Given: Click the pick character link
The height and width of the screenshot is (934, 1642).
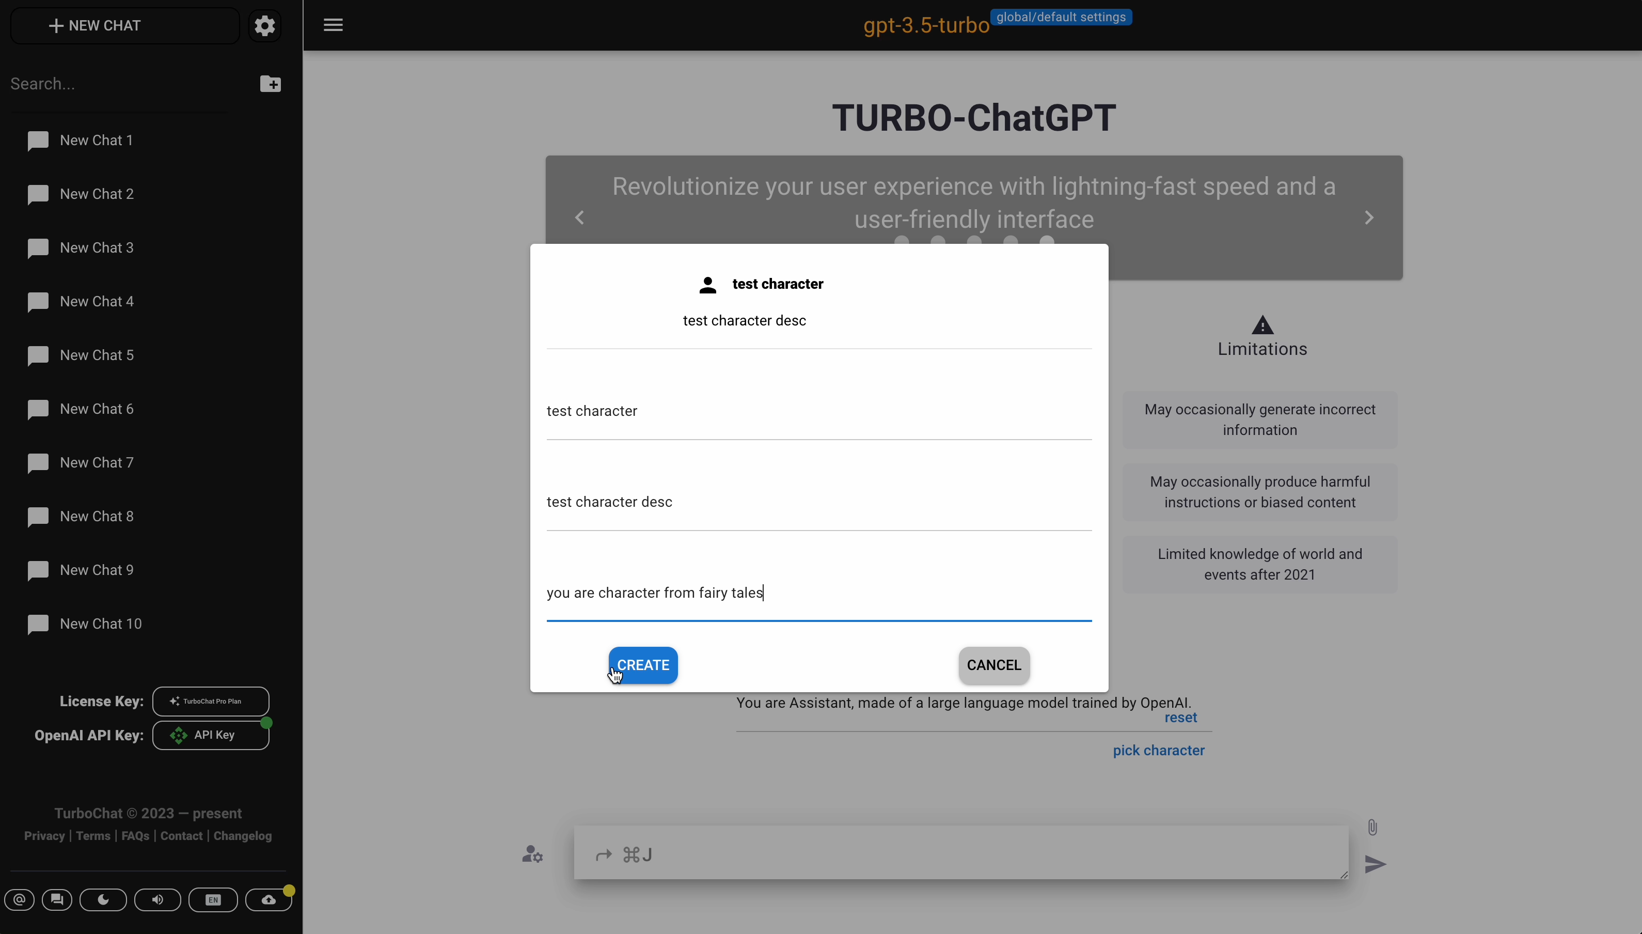Looking at the screenshot, I should 1158,751.
